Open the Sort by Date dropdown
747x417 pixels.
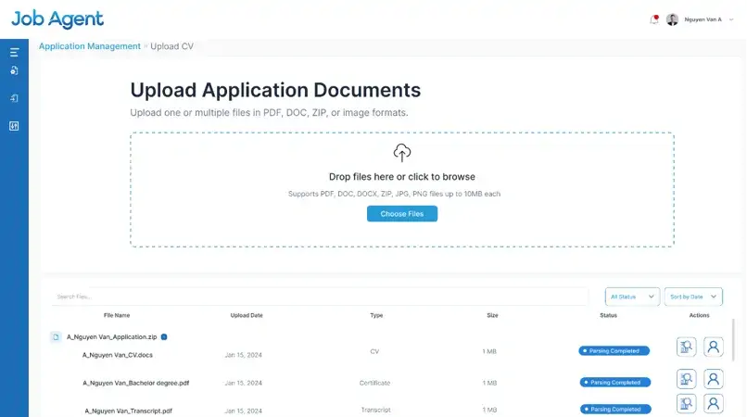[x=693, y=297]
